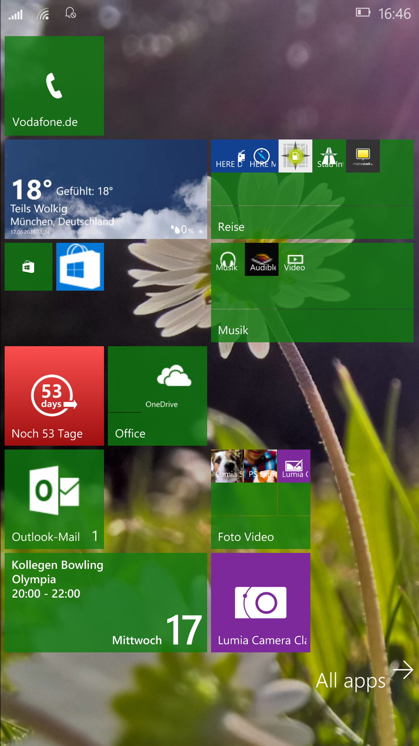Open the small green Store tile
The height and width of the screenshot is (746, 419).
tap(28, 267)
